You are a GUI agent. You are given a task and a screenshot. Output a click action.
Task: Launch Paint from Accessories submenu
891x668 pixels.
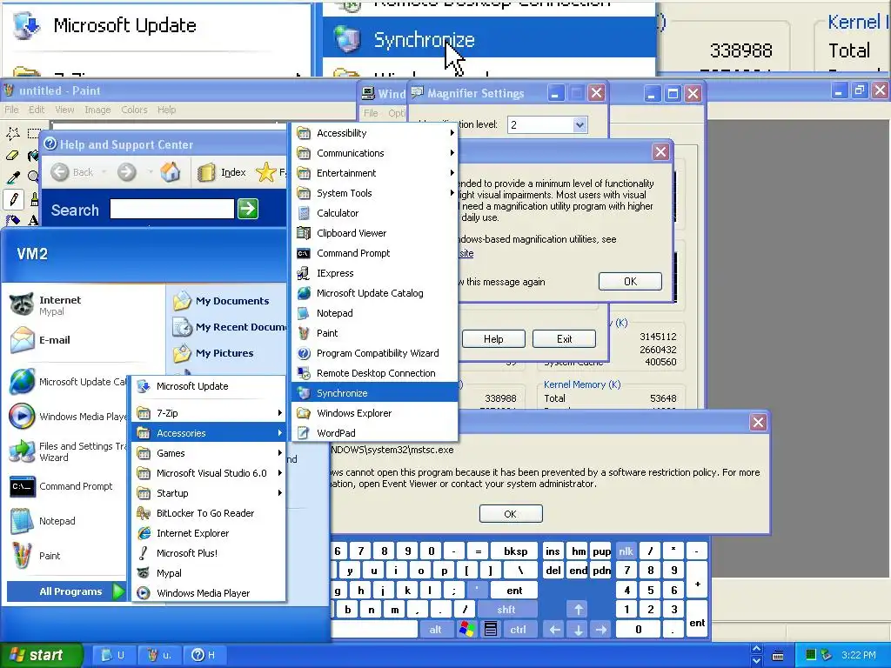[375, 333]
